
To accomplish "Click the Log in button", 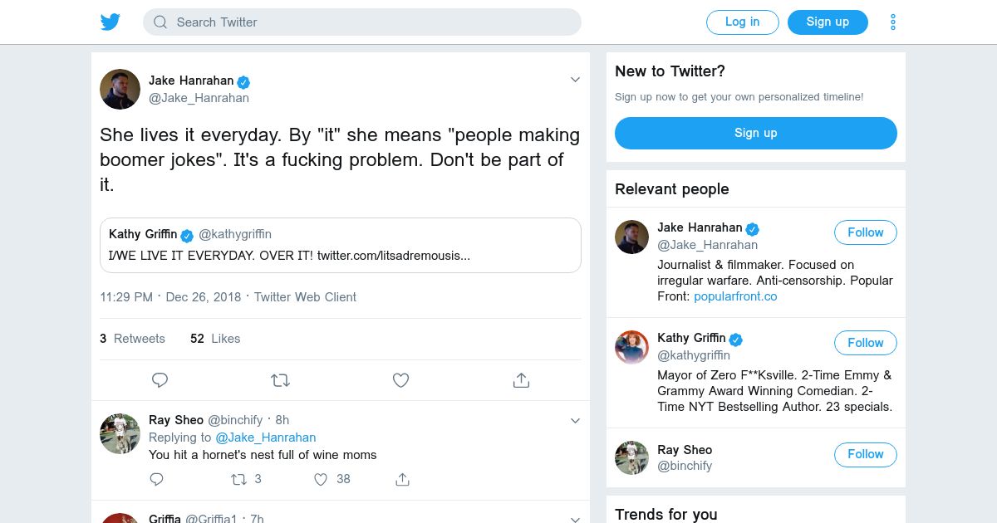I will (742, 22).
